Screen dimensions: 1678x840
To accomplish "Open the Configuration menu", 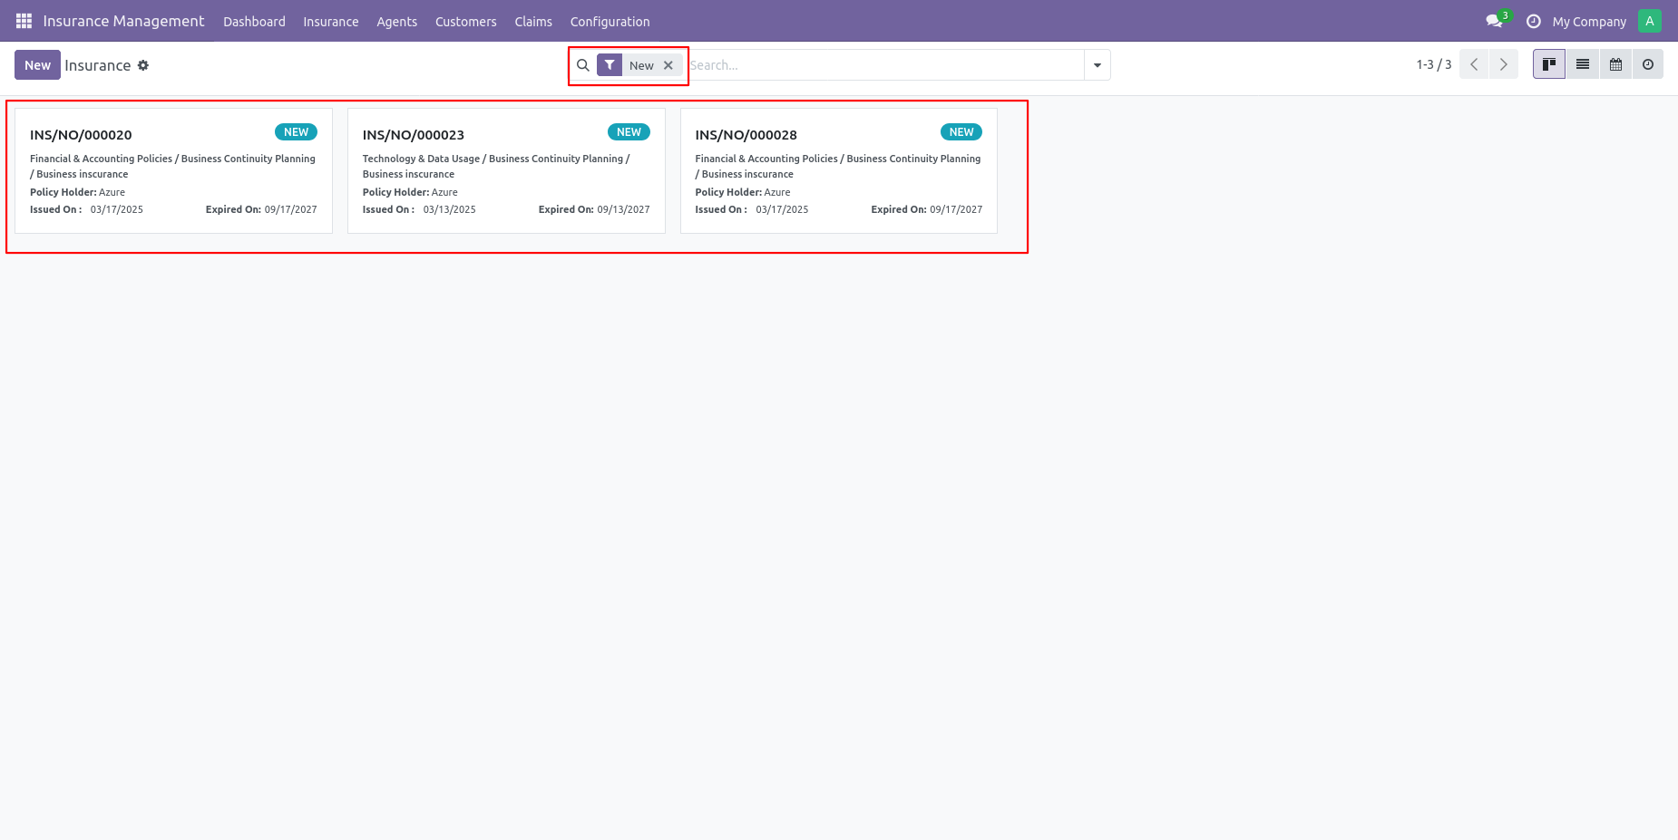I will [610, 22].
